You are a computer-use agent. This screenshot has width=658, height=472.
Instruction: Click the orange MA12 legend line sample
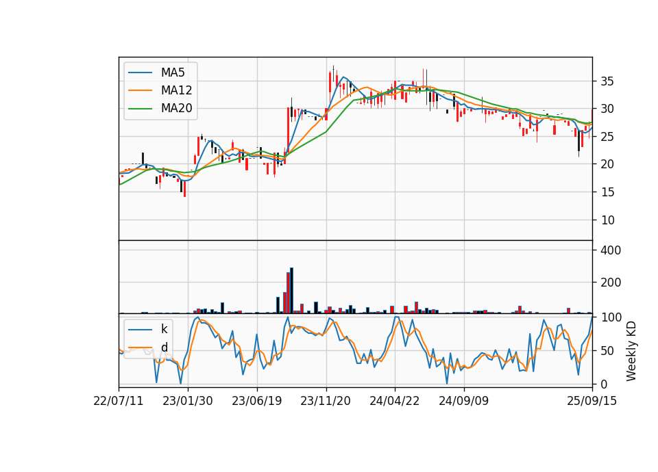(140, 90)
